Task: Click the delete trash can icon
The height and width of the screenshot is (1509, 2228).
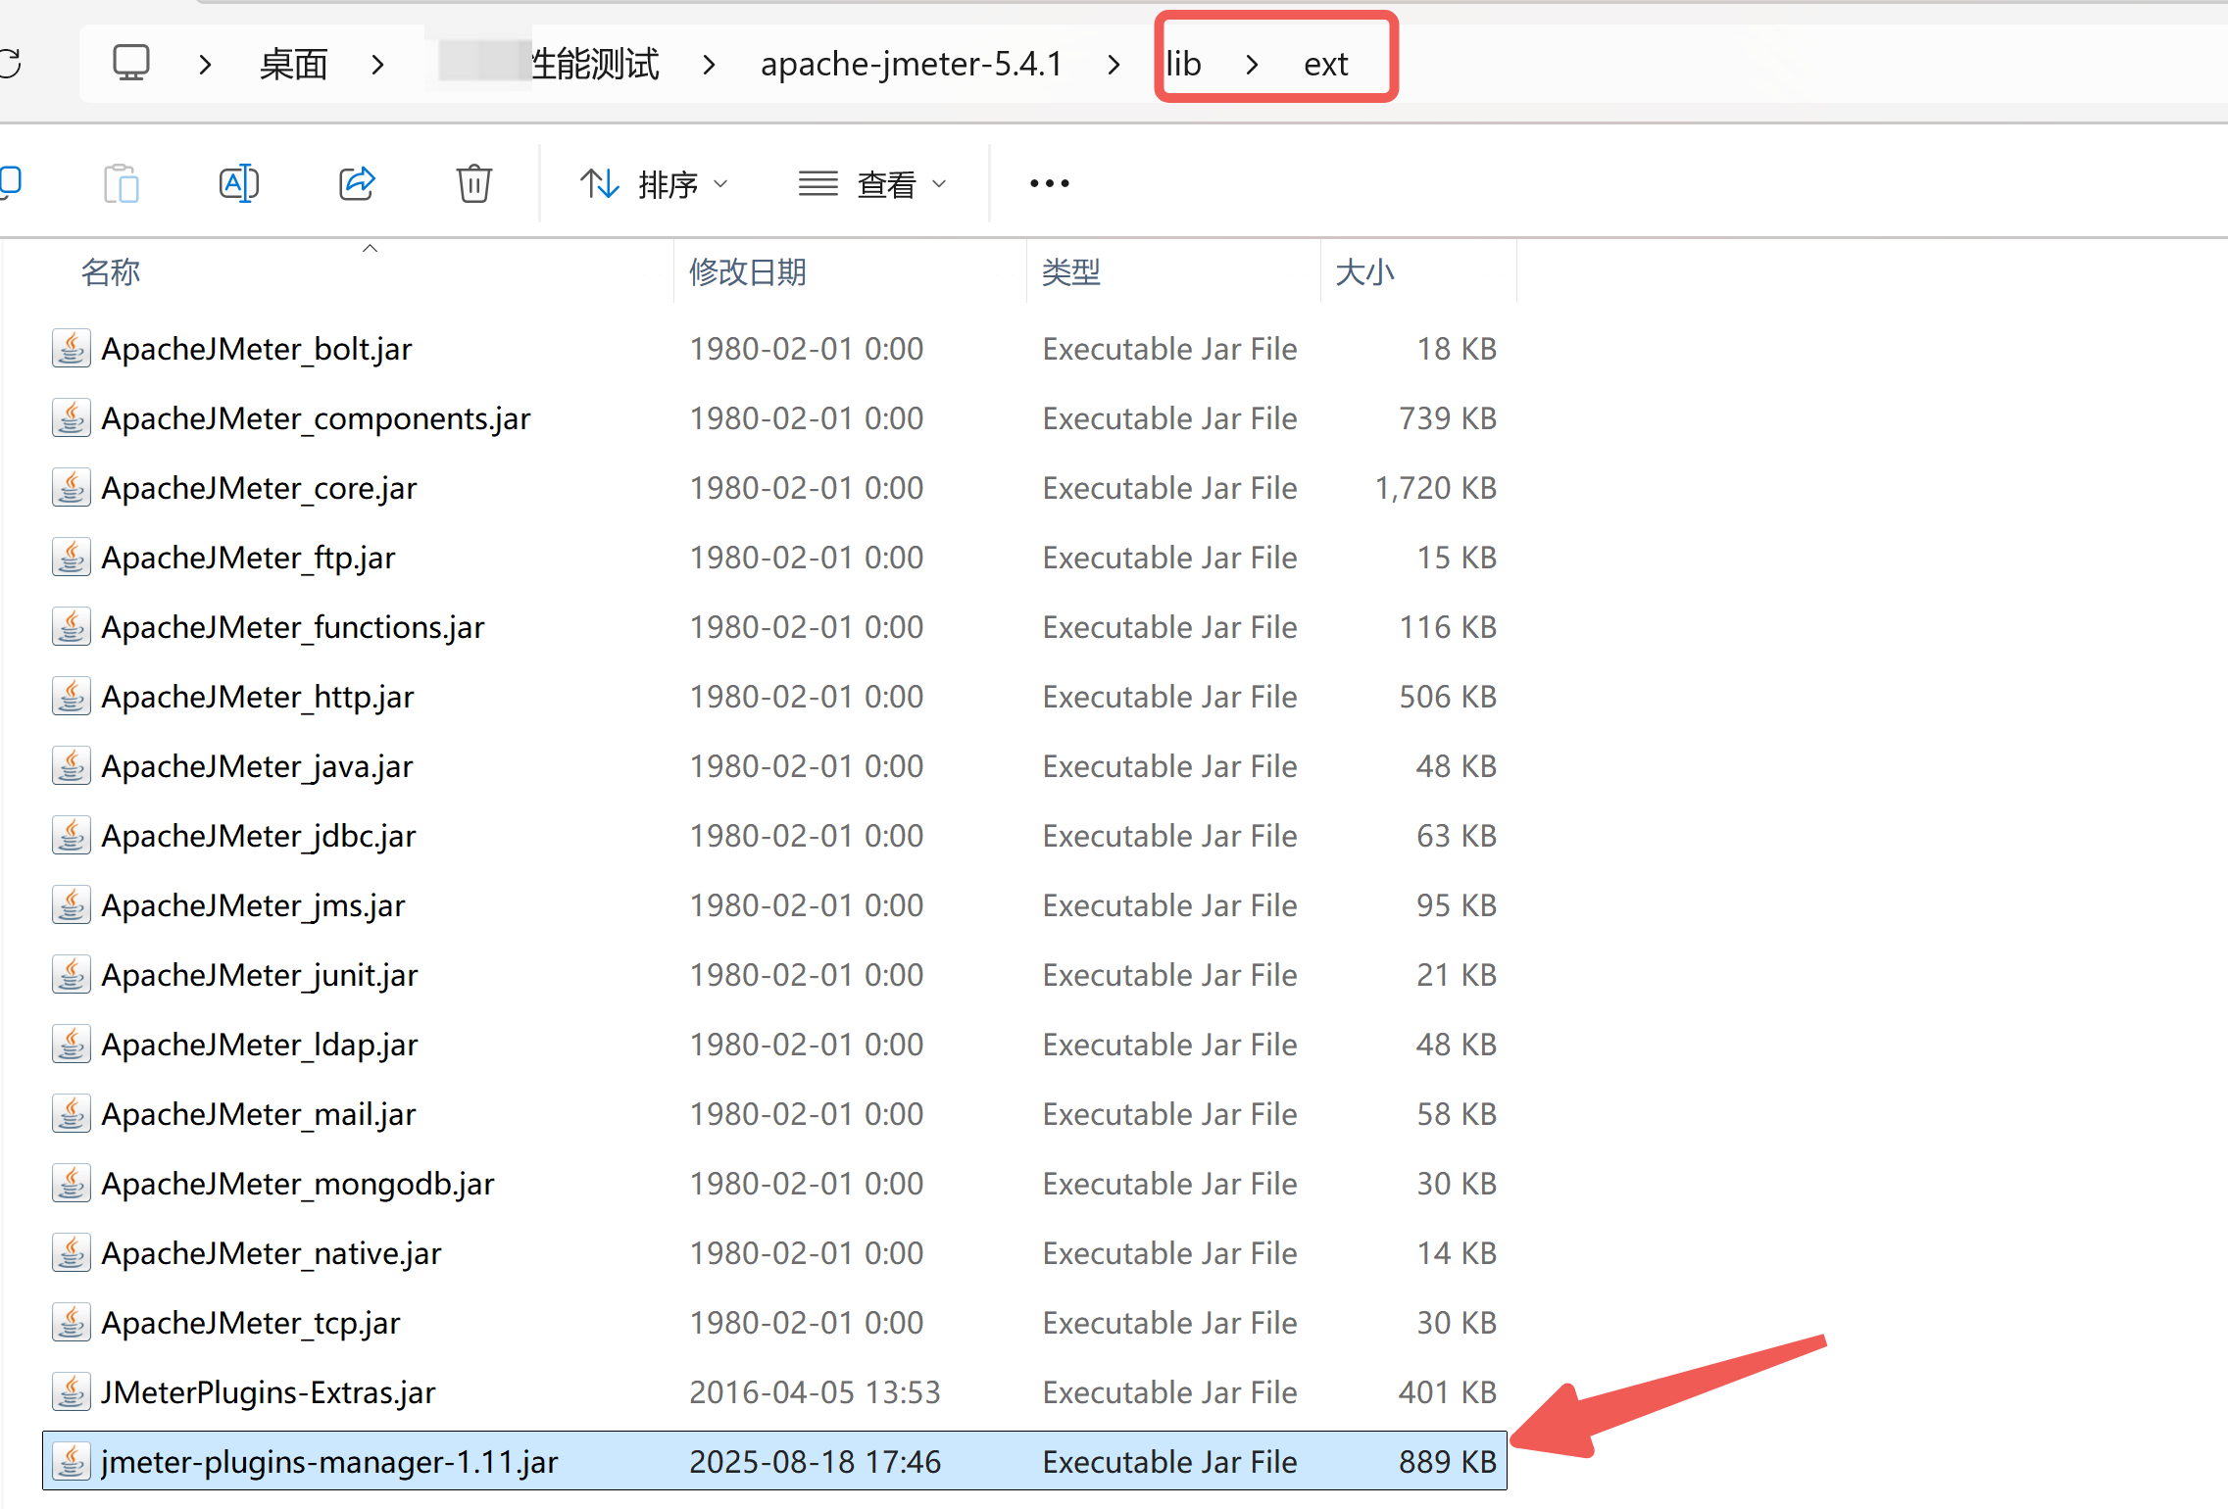Action: tap(474, 183)
